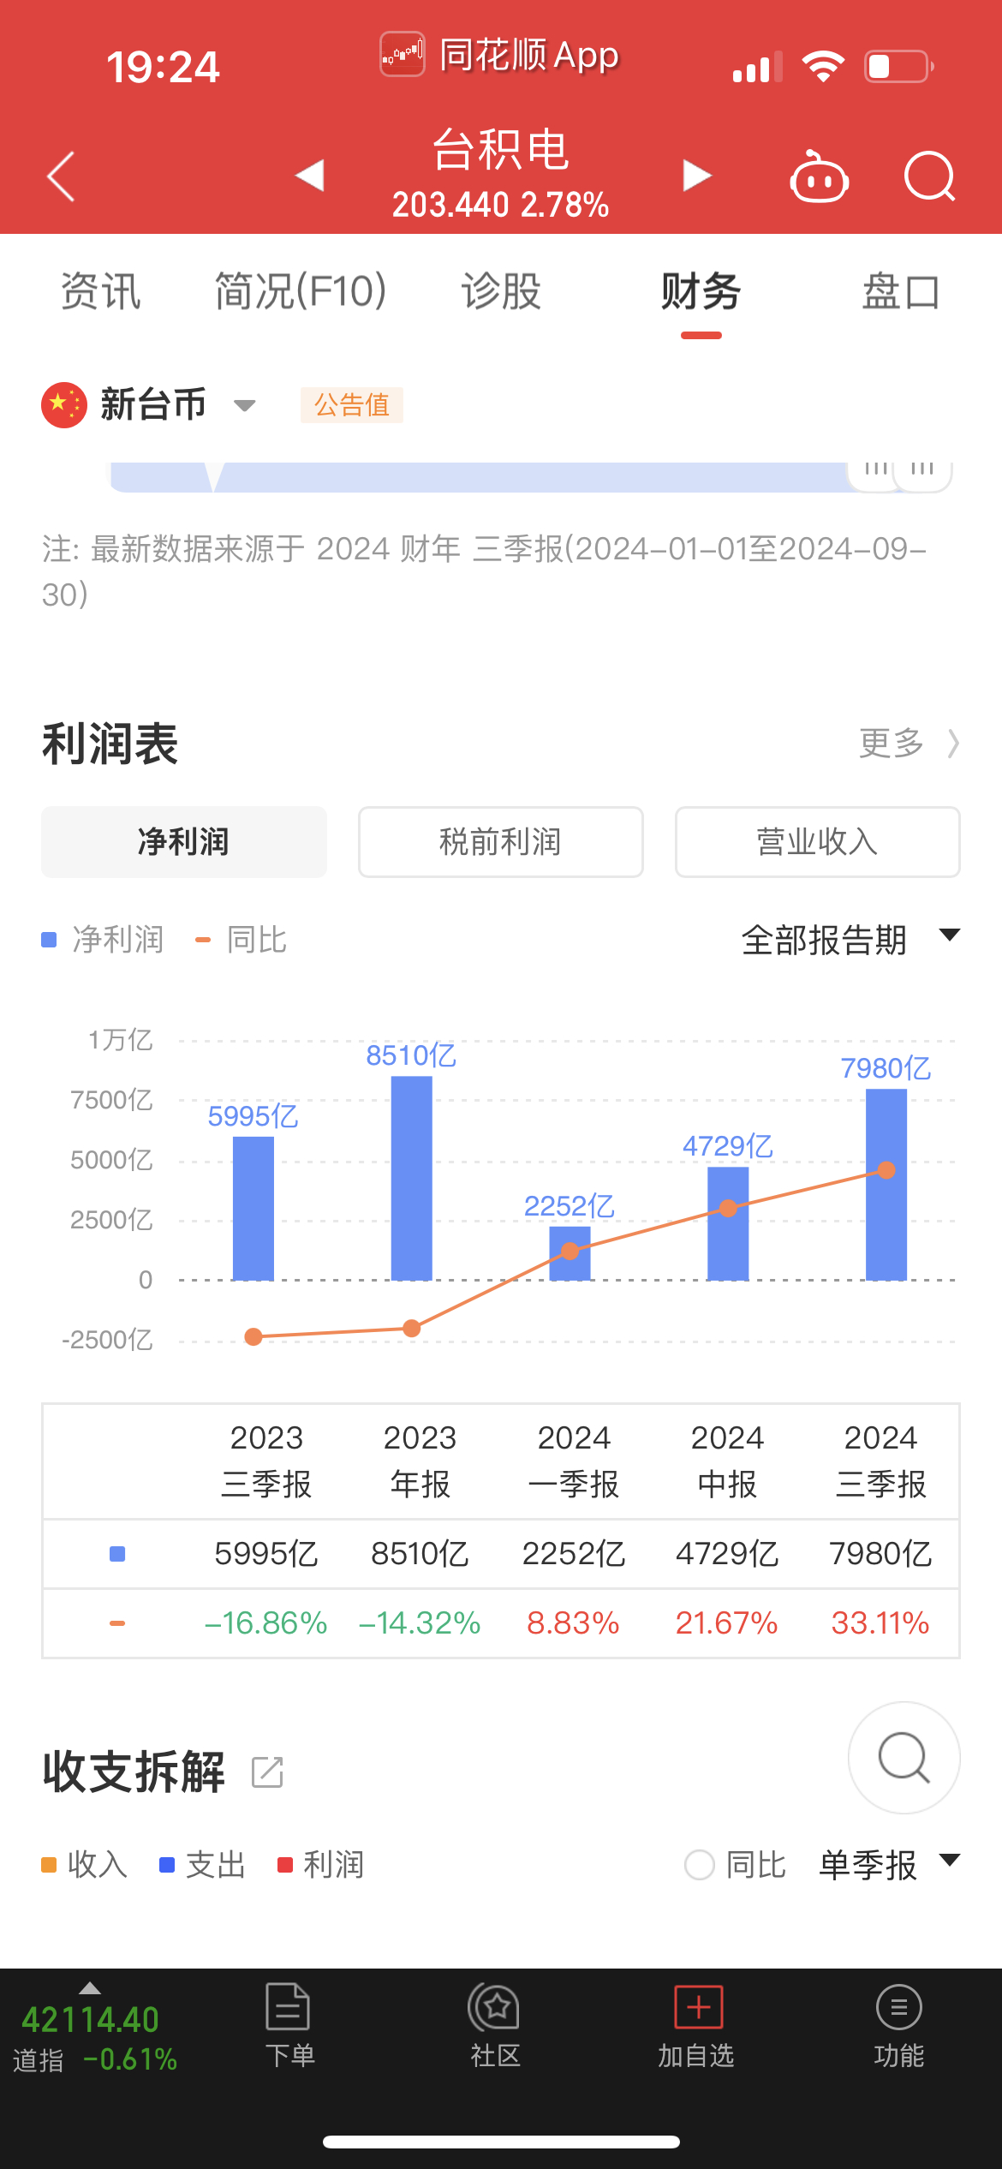Viewport: 1002px width, 2169px height.
Task: Tap the floating search circle button
Action: coord(904,1758)
